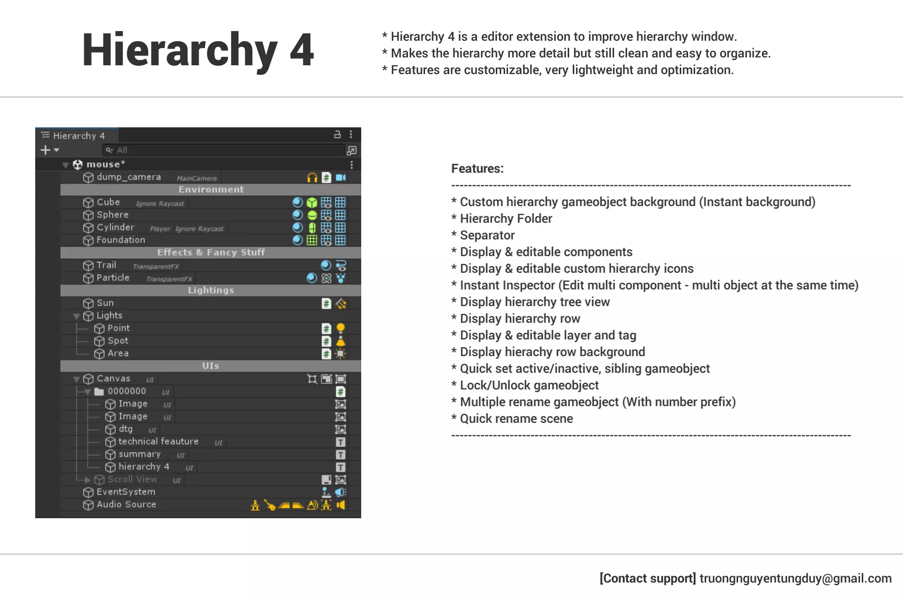Select the UIs separator row

coord(211,366)
